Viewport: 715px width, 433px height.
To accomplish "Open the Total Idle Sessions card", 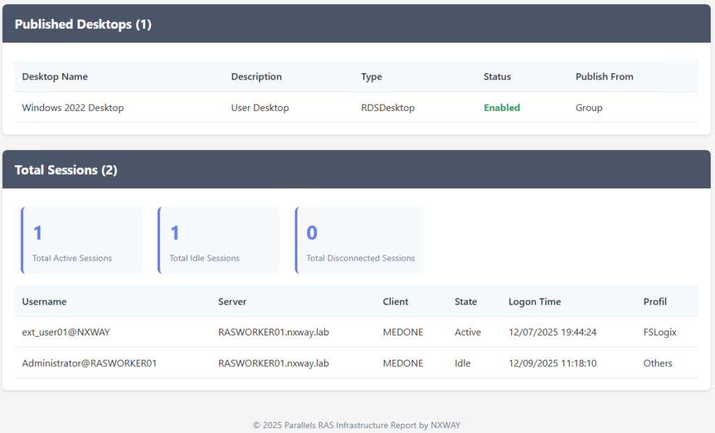I will tap(219, 241).
